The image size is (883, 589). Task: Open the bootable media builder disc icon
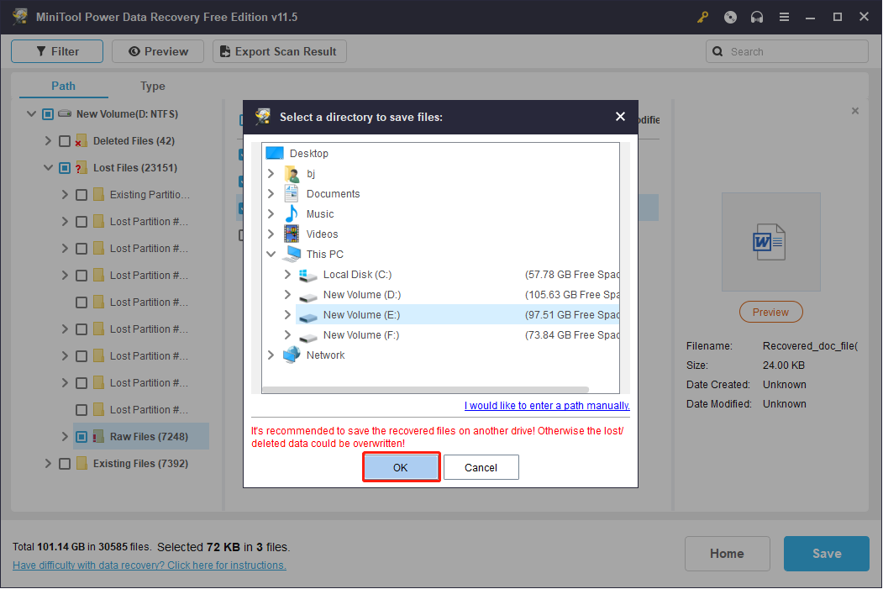click(x=729, y=17)
